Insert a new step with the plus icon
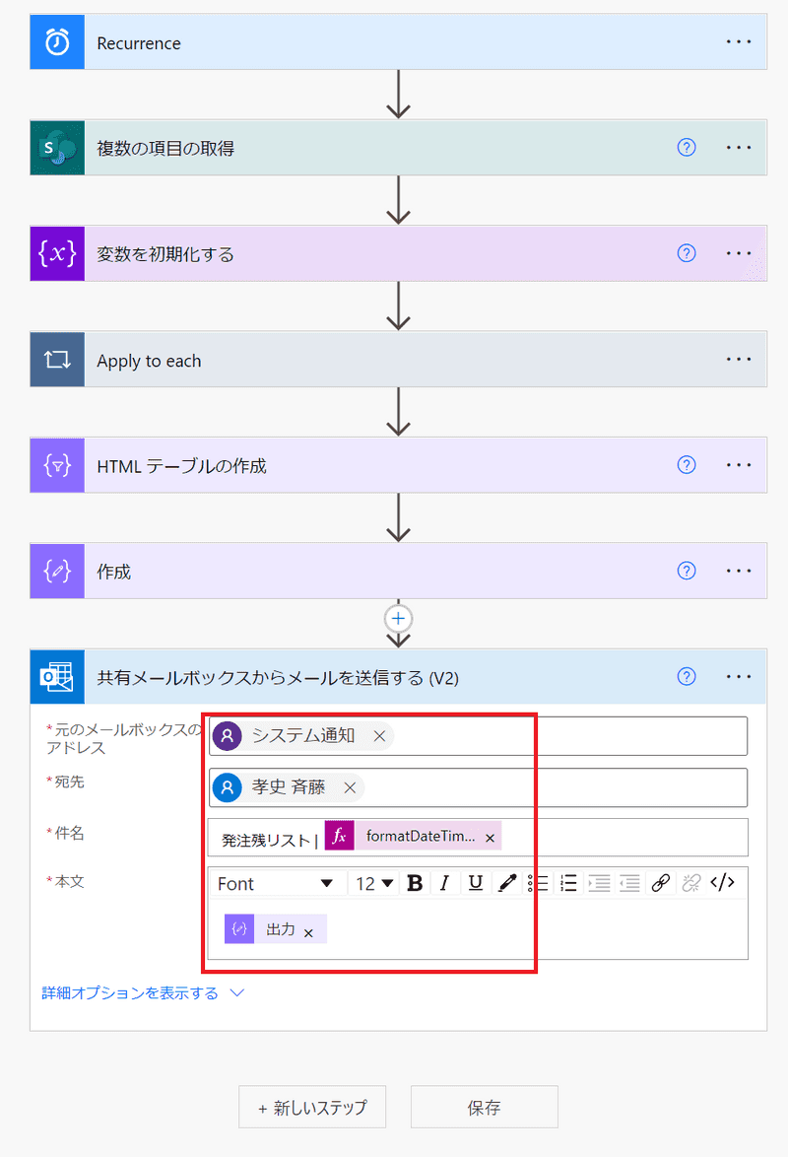788x1157 pixels. 398,618
